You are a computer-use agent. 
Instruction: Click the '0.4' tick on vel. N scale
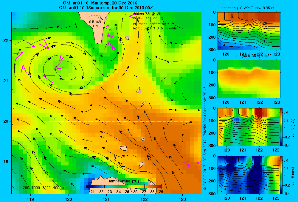(286, 112)
